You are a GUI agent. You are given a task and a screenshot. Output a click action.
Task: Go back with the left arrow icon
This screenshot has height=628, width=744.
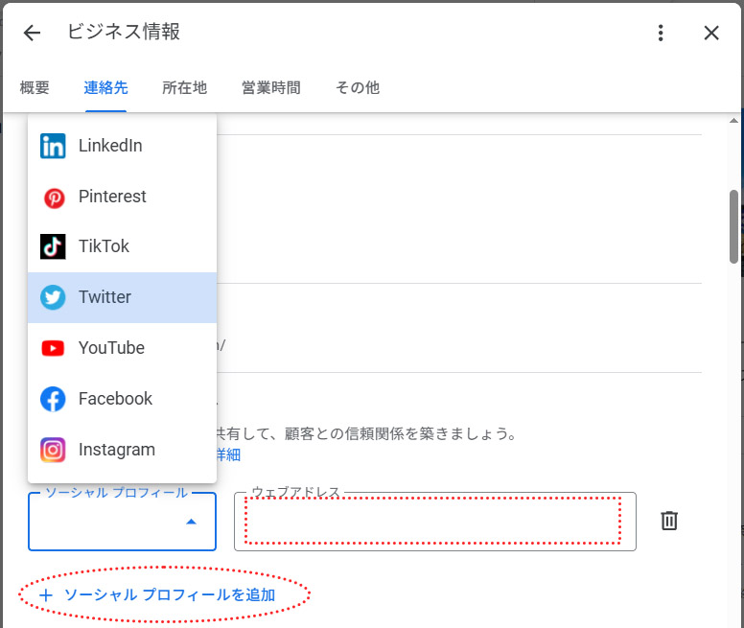point(32,33)
